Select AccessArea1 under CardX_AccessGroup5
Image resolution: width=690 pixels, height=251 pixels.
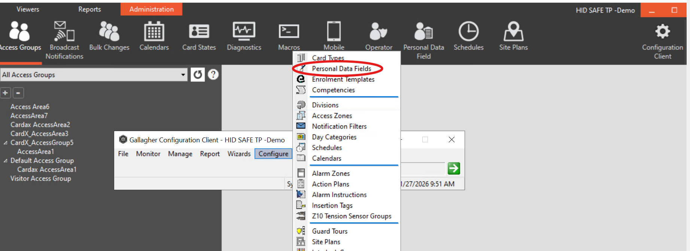[x=36, y=152]
